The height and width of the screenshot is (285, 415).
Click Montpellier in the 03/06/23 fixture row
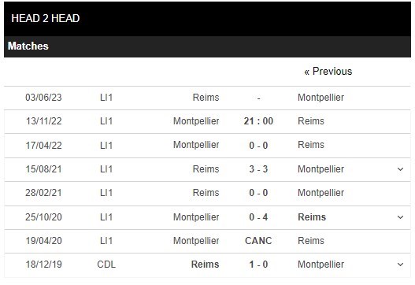[321, 98]
